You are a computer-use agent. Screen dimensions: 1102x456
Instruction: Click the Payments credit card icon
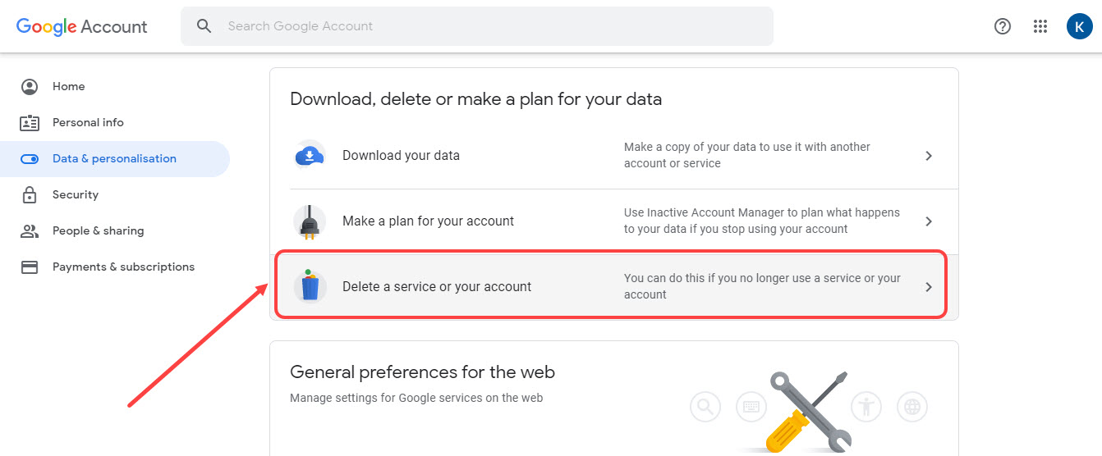(x=30, y=267)
